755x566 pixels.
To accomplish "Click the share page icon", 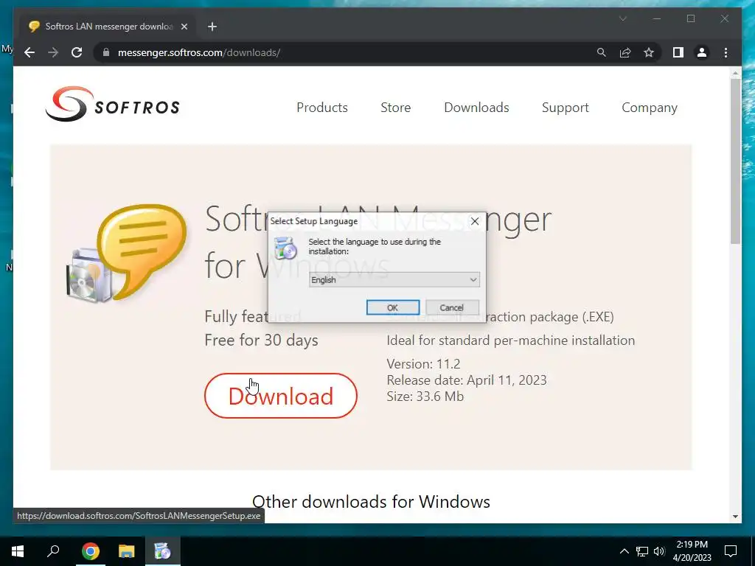I will click(x=625, y=52).
